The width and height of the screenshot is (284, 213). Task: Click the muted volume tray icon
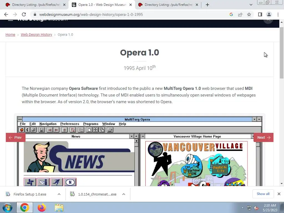256,208
